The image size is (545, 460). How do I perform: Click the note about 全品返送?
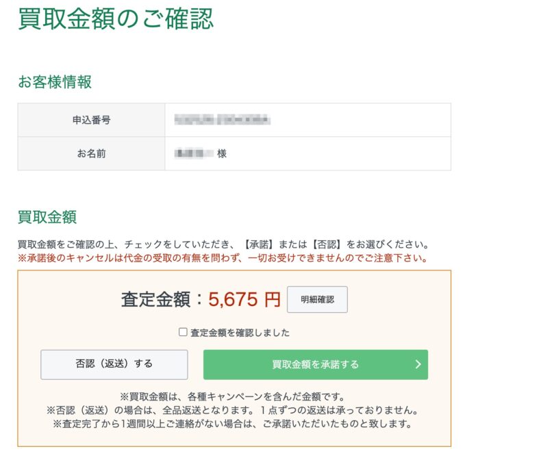232,410
